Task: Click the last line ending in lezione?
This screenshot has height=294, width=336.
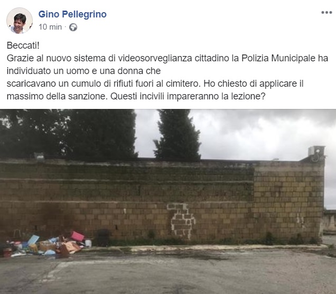Action: (136, 96)
